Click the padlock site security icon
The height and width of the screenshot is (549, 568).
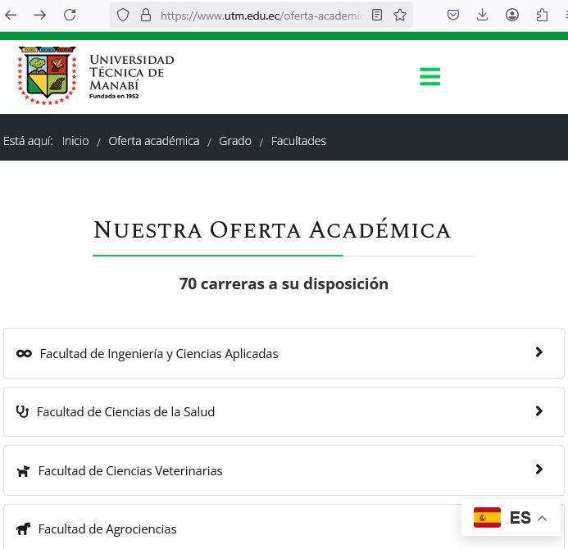pyautogui.click(x=146, y=15)
